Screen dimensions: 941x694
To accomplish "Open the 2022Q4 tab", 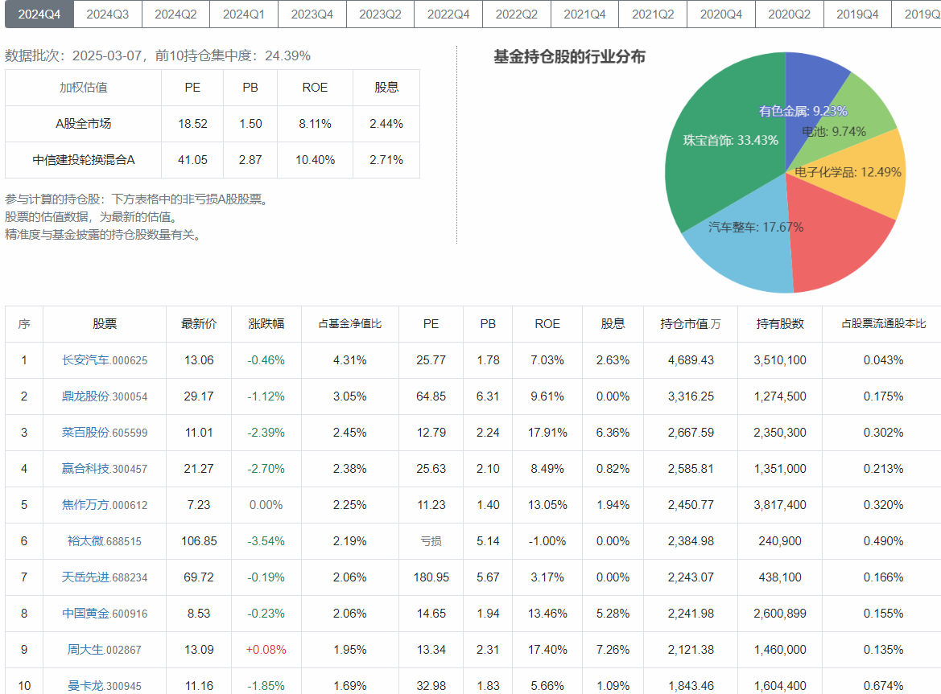I will (x=448, y=14).
